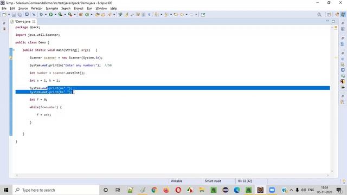Click the Previous Annotation icon
Image resolution: width=347 pixels, height=195 pixels.
pyautogui.click(x=166, y=15)
